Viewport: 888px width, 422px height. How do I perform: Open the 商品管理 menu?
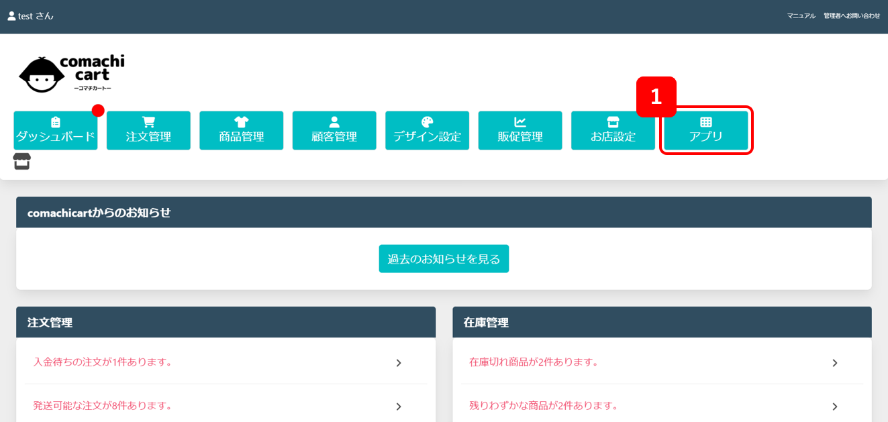pos(242,130)
